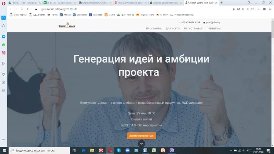Click the Windows taskbar search box
274x154 pixels.
(x=39, y=150)
